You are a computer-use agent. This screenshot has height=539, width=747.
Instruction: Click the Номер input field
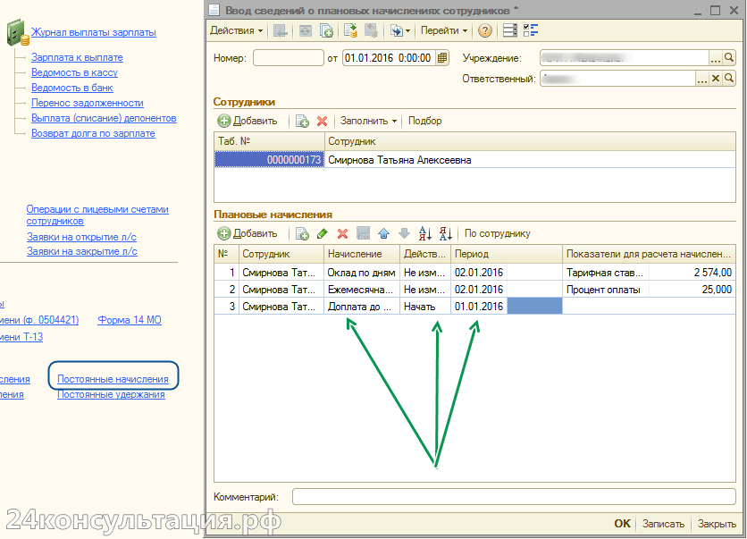click(x=288, y=58)
